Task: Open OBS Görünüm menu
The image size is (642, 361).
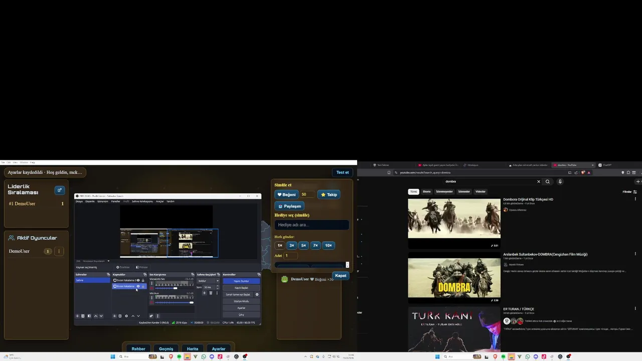Action: click(x=103, y=201)
